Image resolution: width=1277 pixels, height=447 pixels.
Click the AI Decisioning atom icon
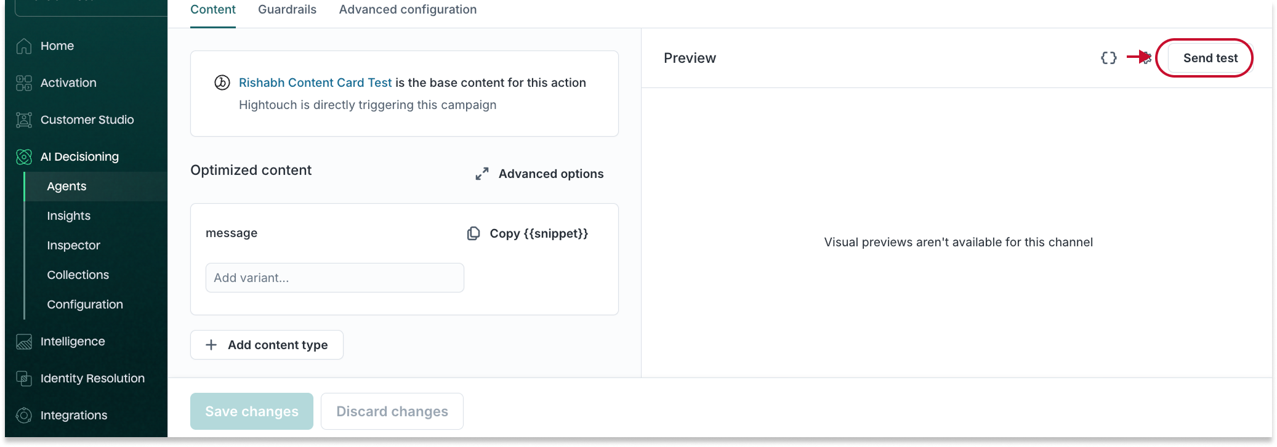point(24,157)
